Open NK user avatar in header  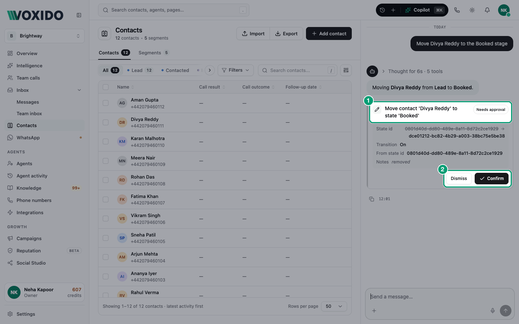coord(504,10)
